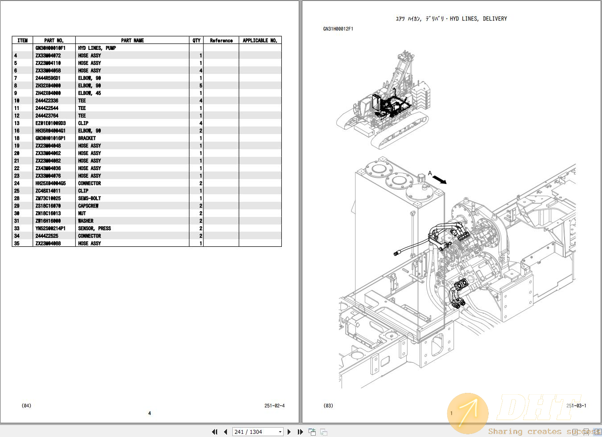The width and height of the screenshot is (602, 437).
Task: Click part number 2444Z2336
Action: click(x=47, y=101)
